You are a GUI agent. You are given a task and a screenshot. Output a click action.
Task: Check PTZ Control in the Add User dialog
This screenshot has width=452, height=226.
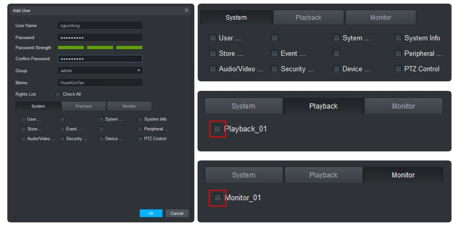coord(140,139)
